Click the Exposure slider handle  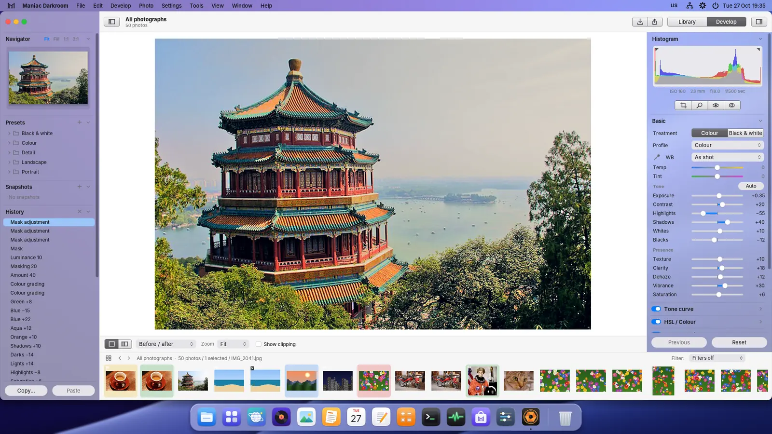pos(719,196)
